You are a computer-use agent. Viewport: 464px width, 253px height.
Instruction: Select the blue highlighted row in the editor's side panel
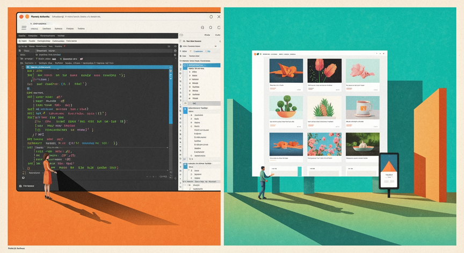click(x=201, y=65)
